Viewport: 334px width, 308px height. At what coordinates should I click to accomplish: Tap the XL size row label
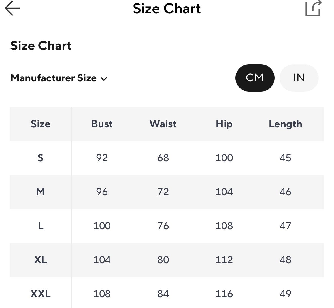[x=41, y=260]
